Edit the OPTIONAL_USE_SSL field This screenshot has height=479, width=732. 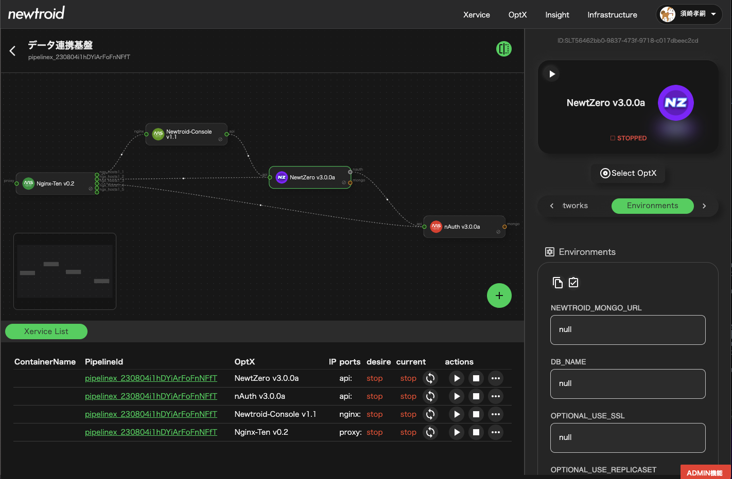point(628,438)
